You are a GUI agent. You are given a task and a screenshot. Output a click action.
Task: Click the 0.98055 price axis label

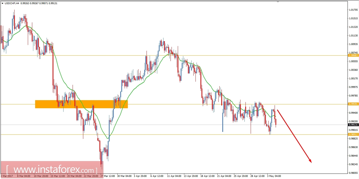click(354, 173)
